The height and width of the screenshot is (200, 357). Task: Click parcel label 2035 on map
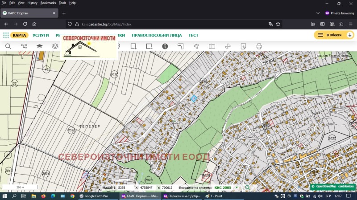pyautogui.click(x=71, y=130)
